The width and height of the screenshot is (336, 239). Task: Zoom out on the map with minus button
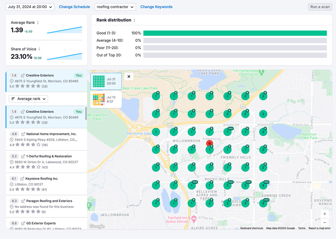pos(324,223)
